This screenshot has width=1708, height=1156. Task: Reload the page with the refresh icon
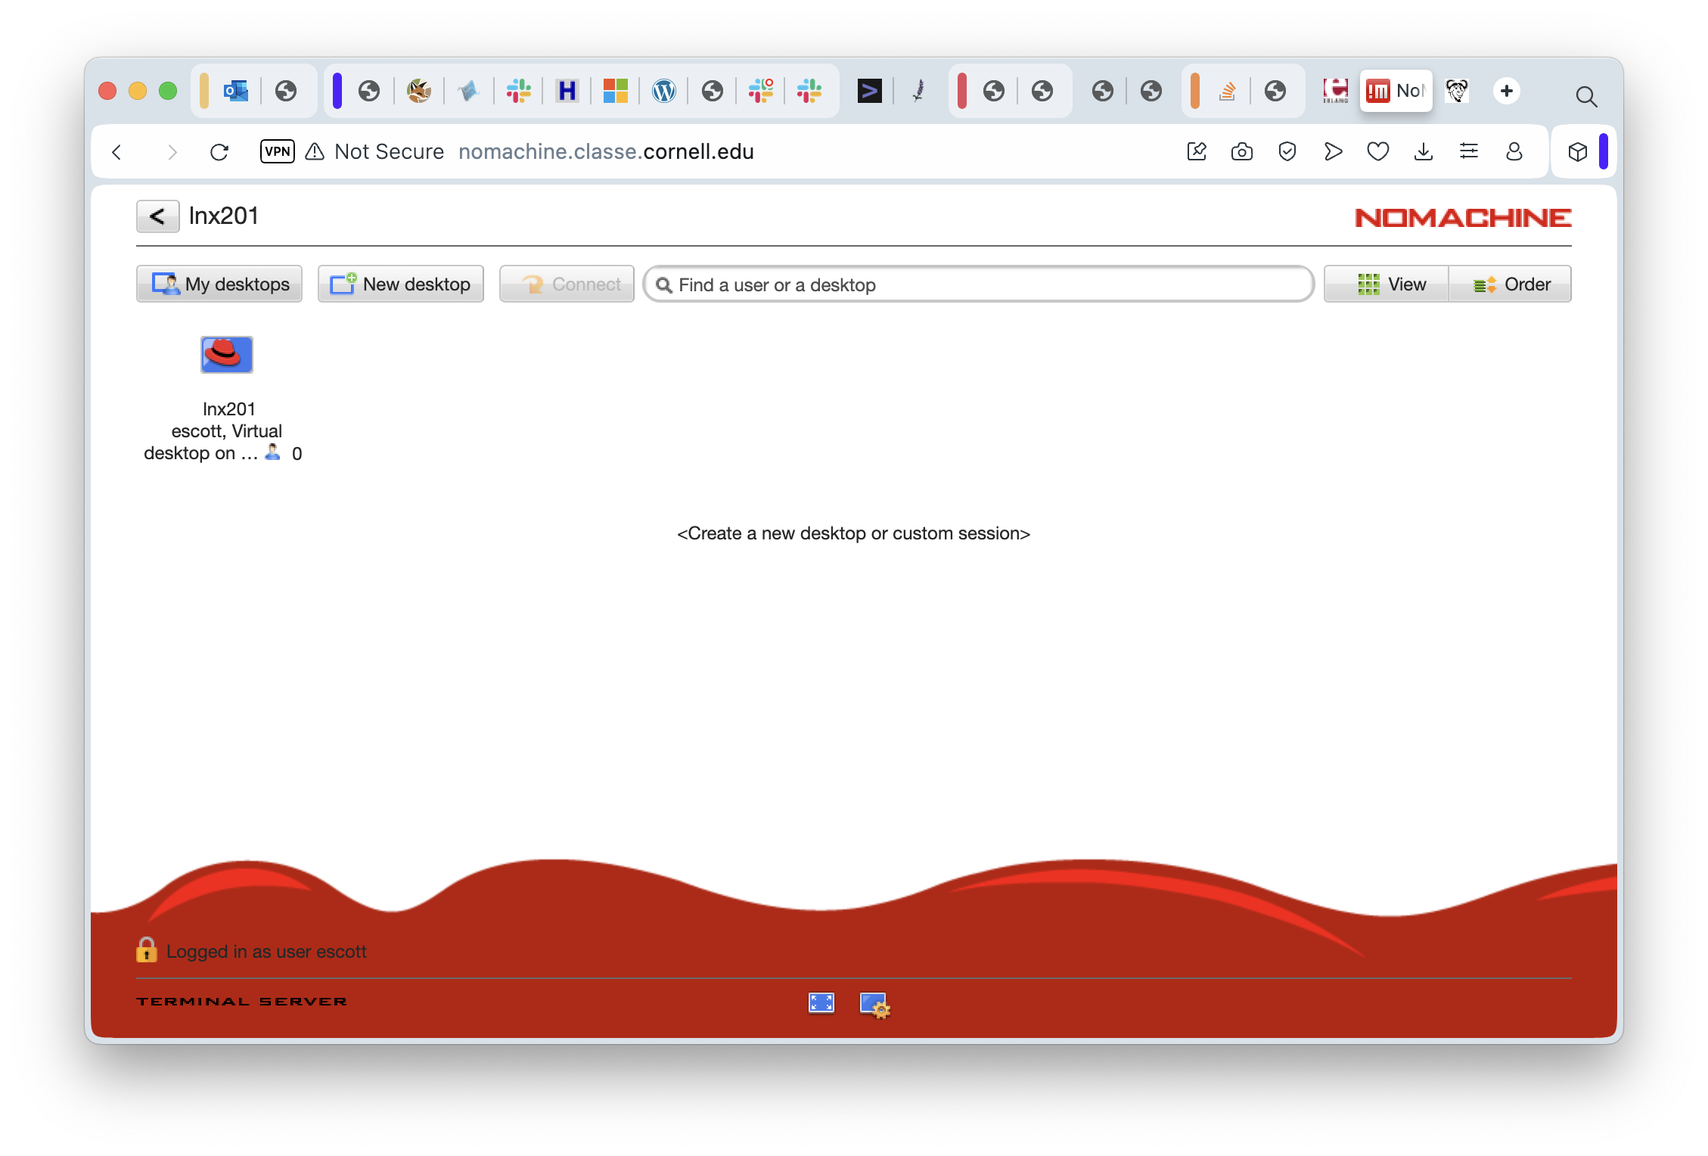click(x=219, y=152)
